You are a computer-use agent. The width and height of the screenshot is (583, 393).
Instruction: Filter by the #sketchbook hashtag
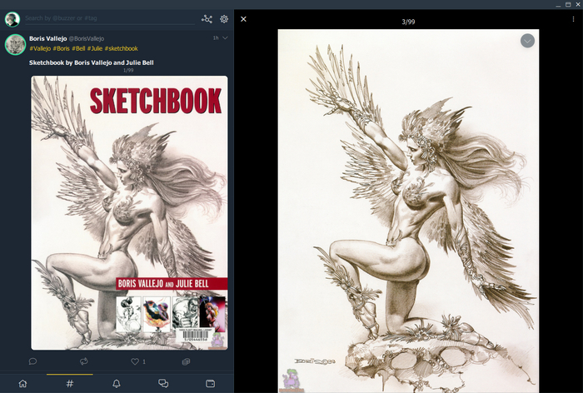pyautogui.click(x=122, y=48)
